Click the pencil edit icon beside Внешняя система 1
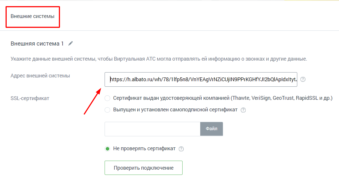 (70, 44)
